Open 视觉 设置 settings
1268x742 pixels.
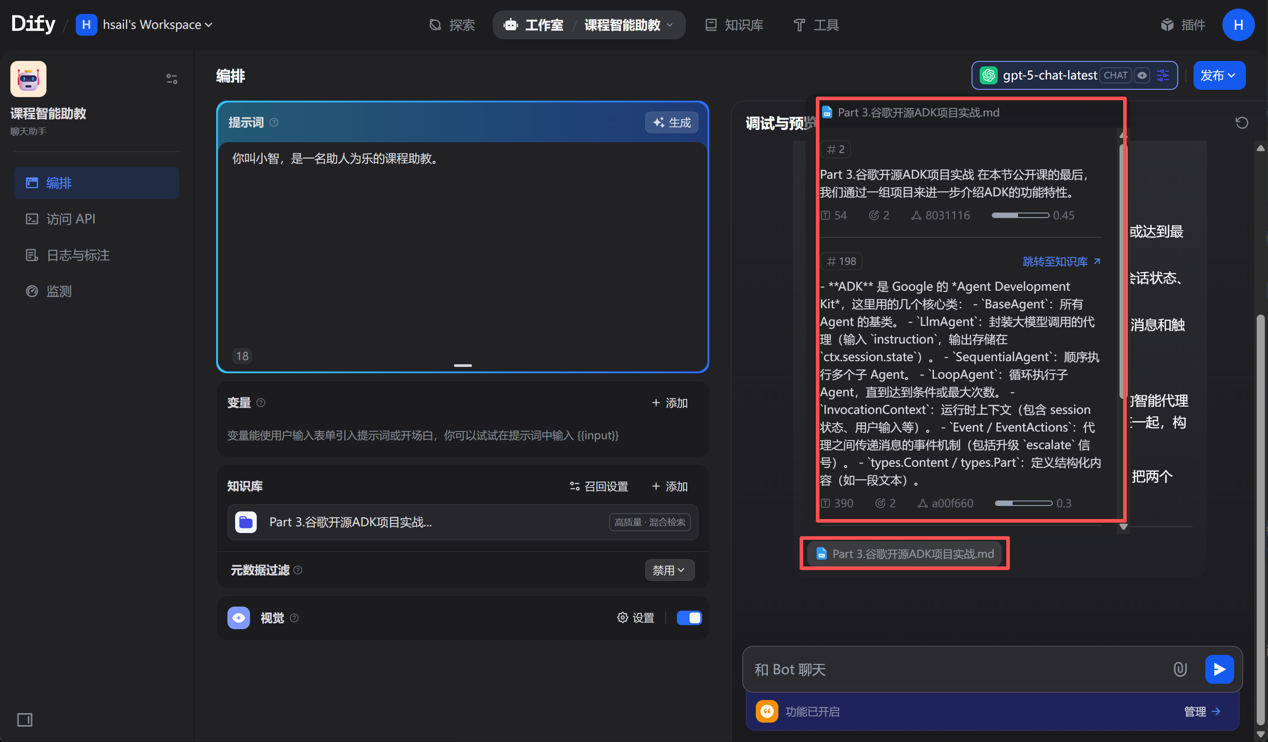[635, 618]
